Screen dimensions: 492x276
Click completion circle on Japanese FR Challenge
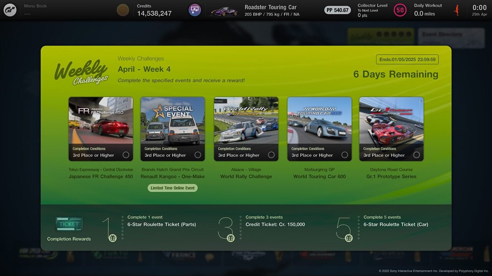tap(126, 155)
